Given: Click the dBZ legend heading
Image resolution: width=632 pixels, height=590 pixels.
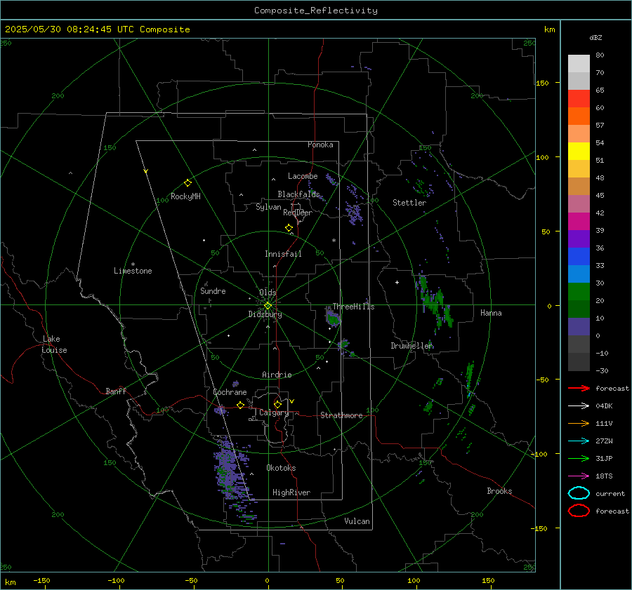Looking at the screenshot, I should click(595, 37).
